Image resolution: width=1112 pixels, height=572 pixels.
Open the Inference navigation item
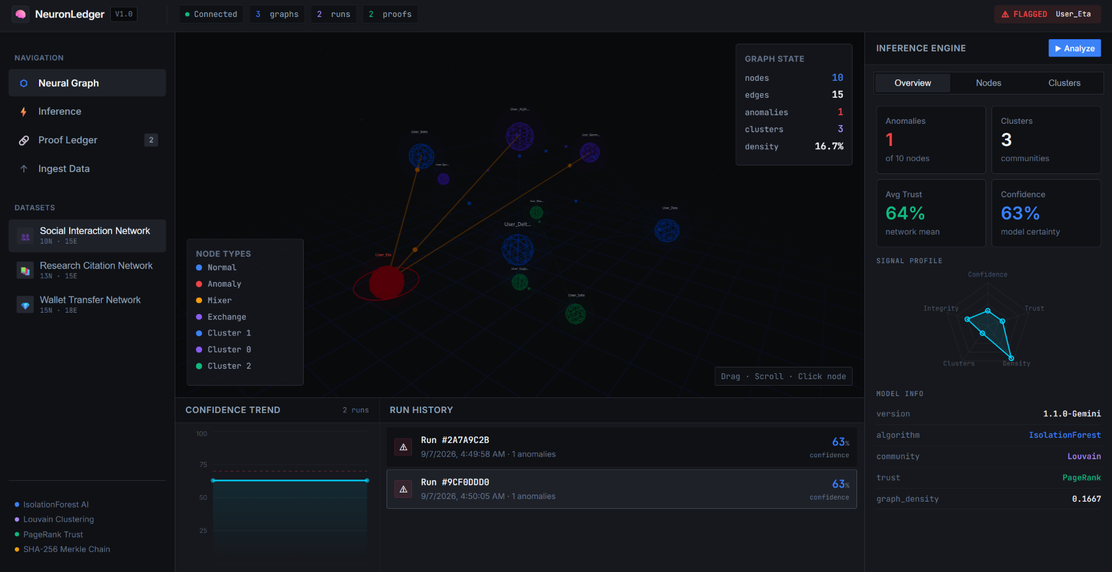pos(87,112)
